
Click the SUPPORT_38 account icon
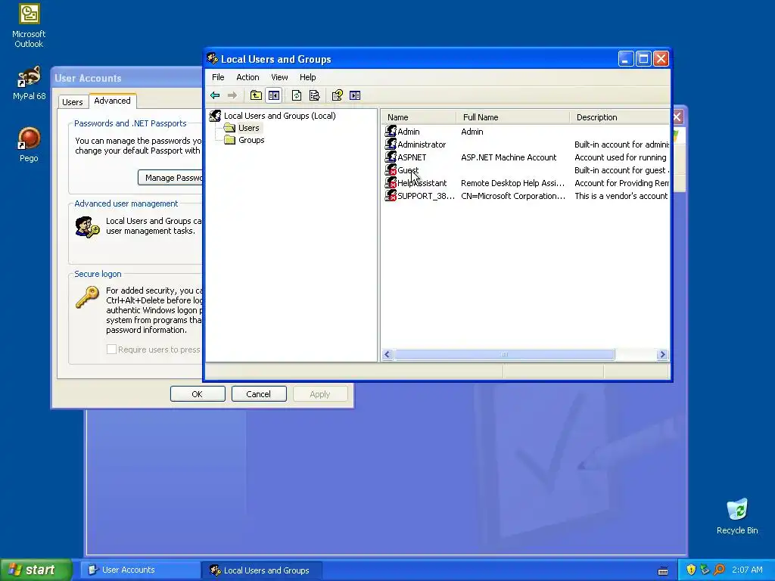pyautogui.click(x=391, y=195)
